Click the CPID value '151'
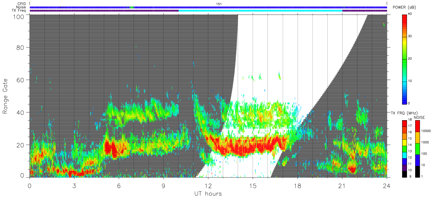Viewport: 435px width, 201px height. tap(219, 4)
